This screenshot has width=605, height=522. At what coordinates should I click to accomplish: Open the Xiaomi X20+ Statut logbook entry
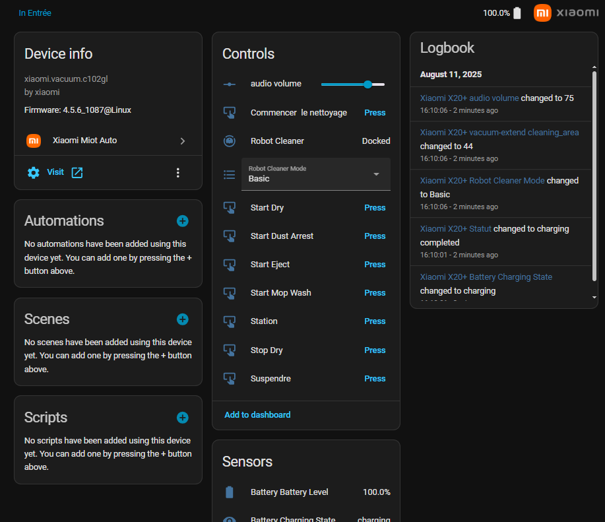(455, 229)
